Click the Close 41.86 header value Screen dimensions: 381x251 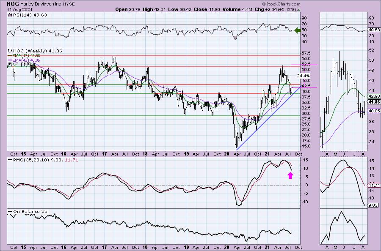207,9
